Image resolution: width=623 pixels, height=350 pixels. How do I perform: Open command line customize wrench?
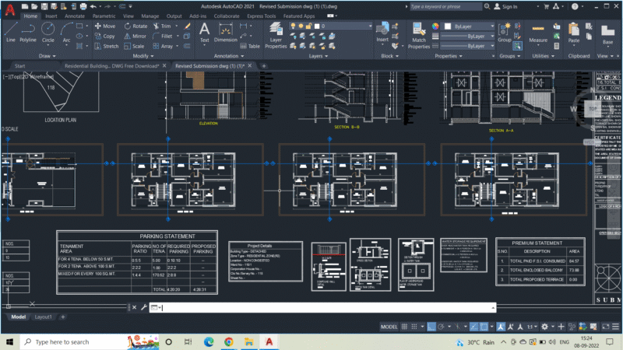tap(144, 307)
